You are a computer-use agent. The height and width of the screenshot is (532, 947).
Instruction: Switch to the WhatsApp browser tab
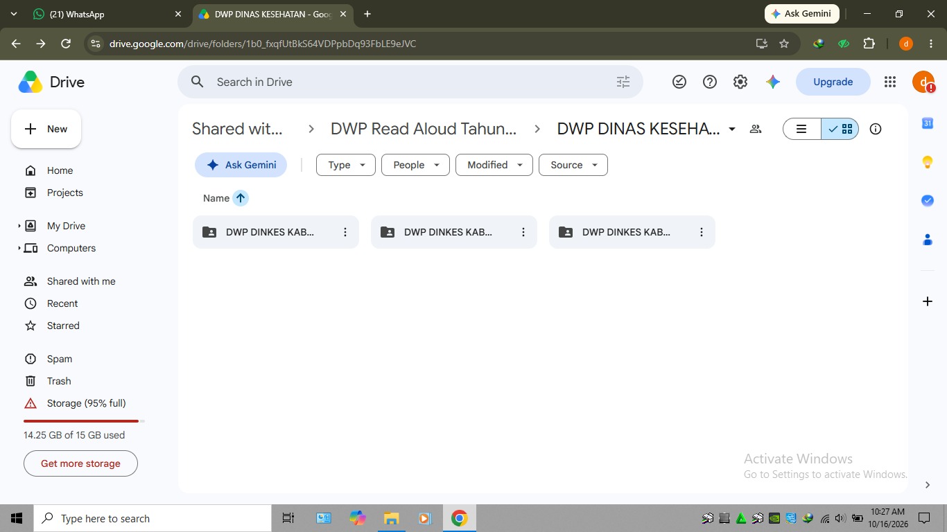coord(108,14)
